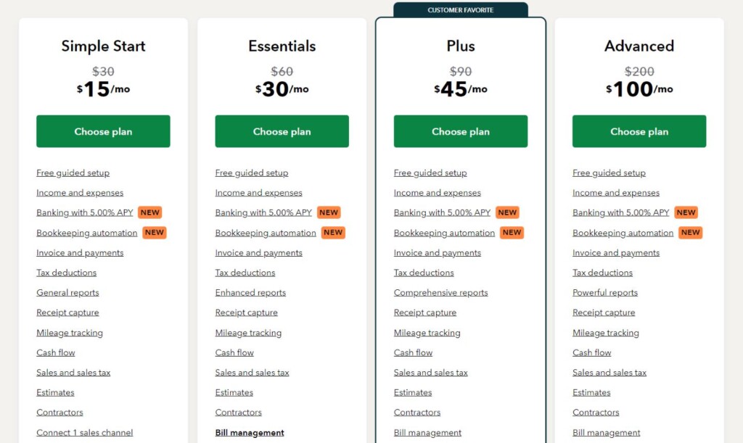Viewport: 743px width, 443px height.
Task: Click Estimates under Simple Start
Action: [x=55, y=392]
